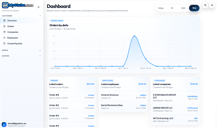217x128 pixels.
Task: Select the Today timeframe
Action: (x=161, y=8)
